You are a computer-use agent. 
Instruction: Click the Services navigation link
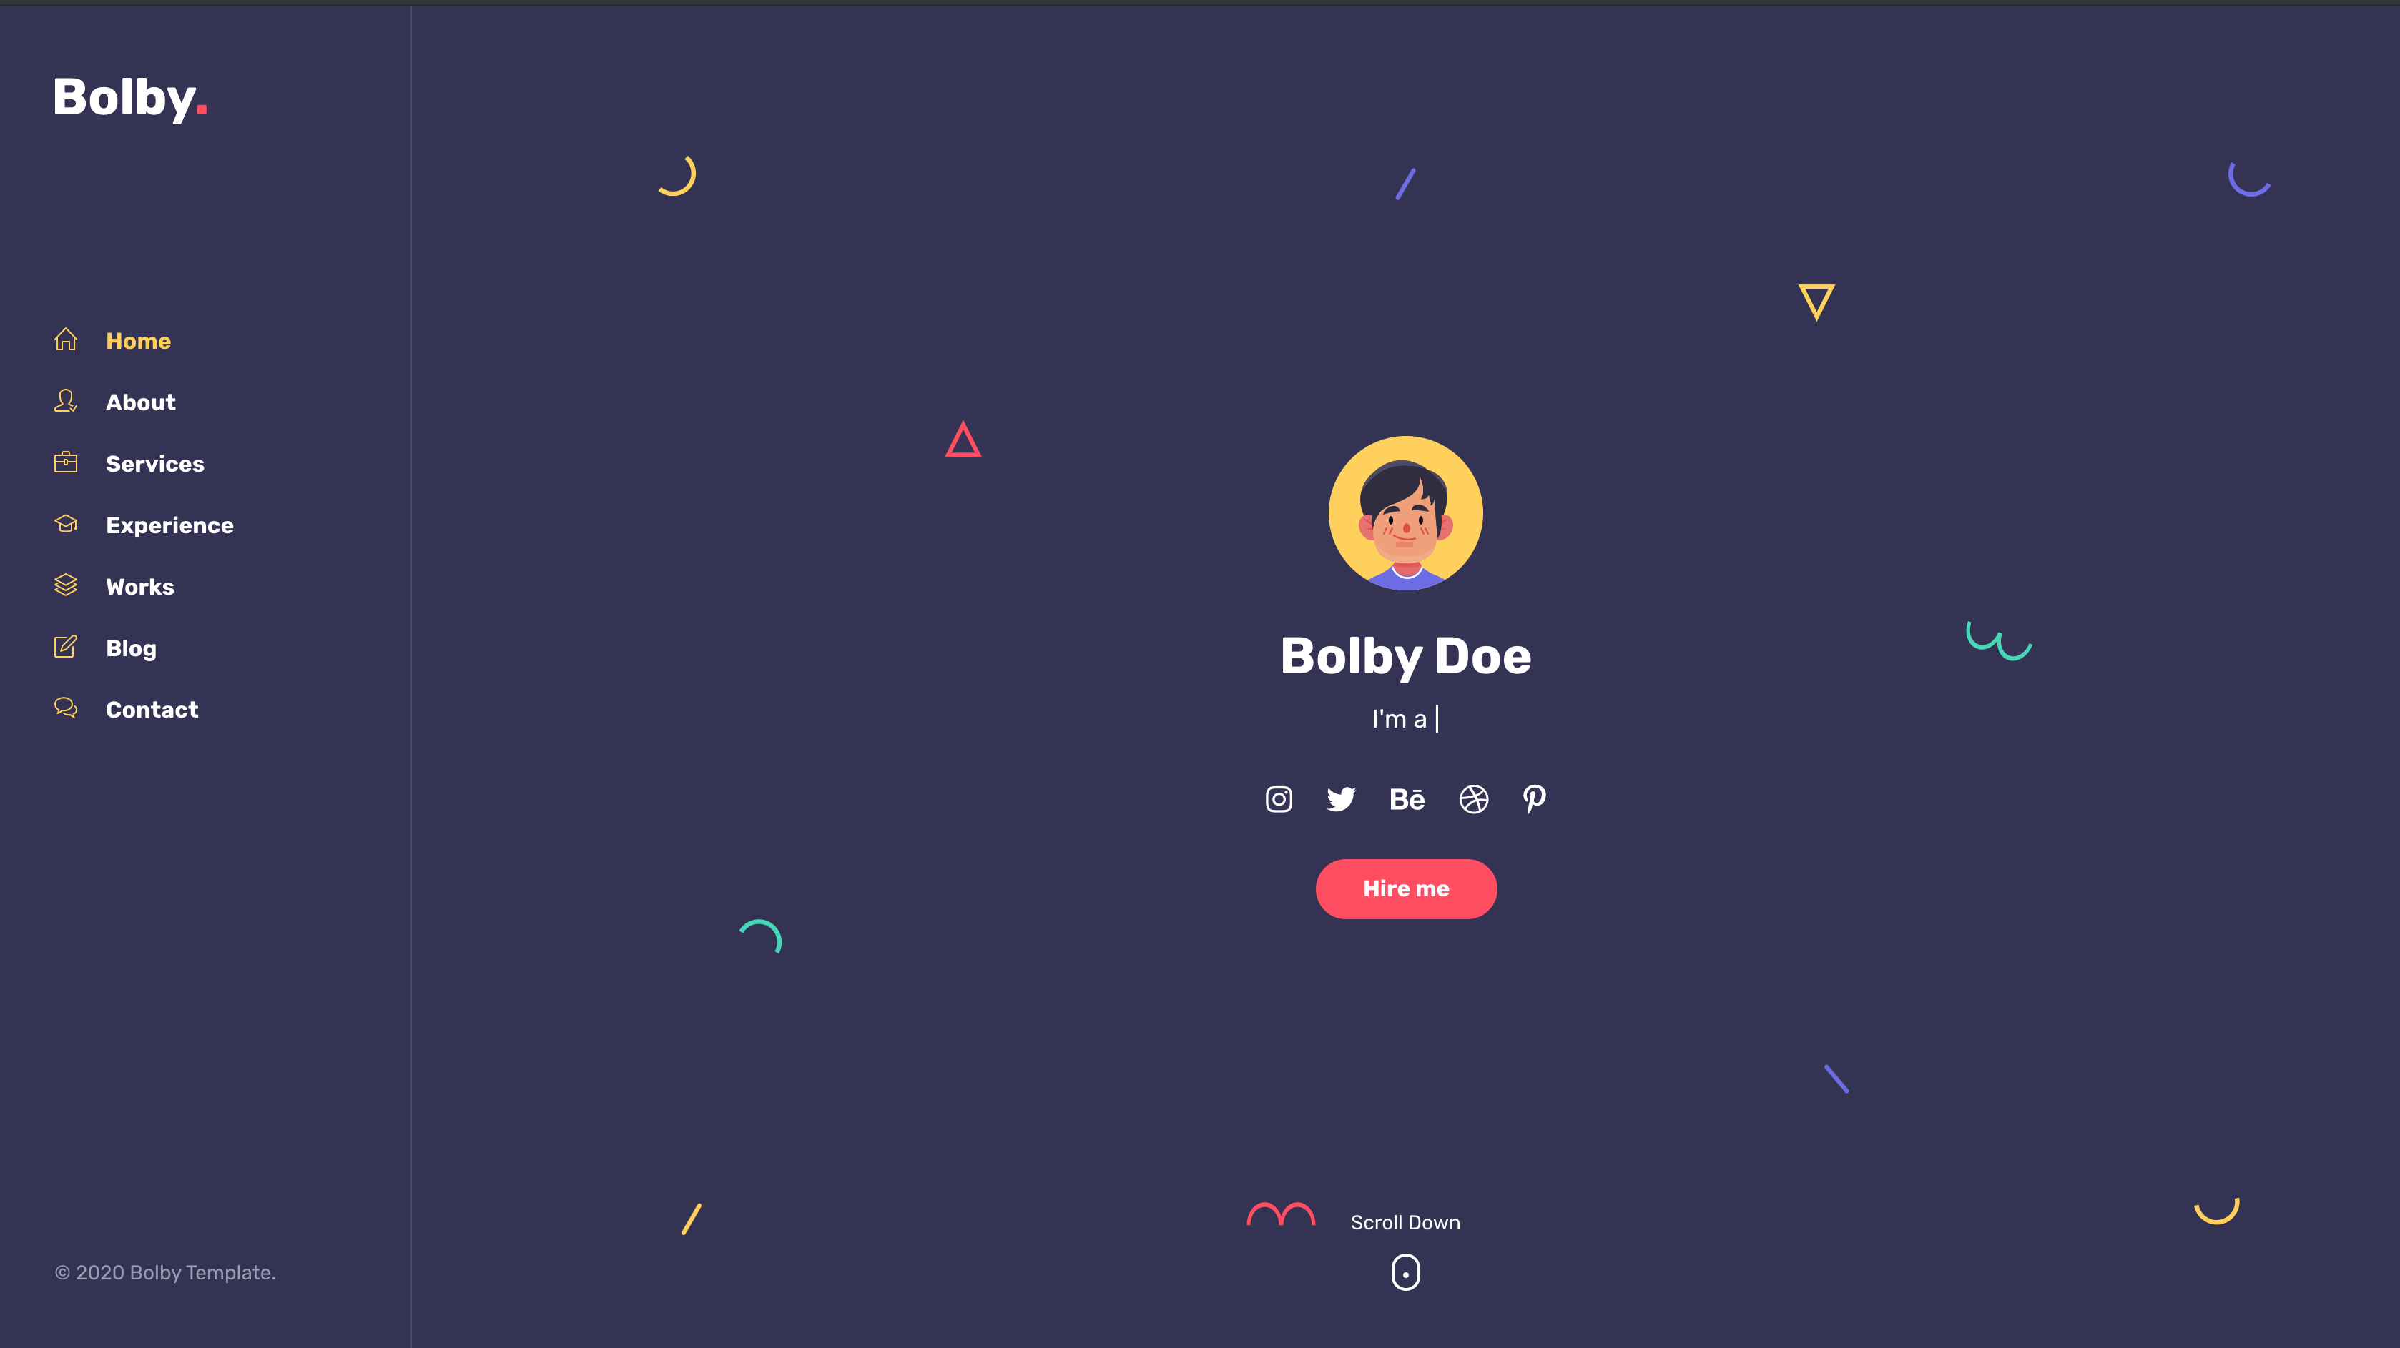point(155,463)
